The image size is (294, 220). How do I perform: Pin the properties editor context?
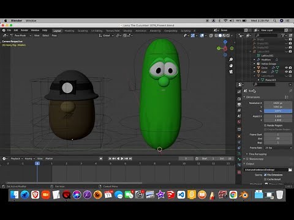pyautogui.click(x=290, y=91)
